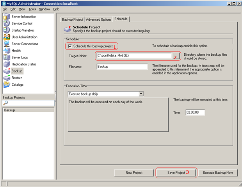Click the Startup Variables icon
242x187 pixels.
pos(7,30)
